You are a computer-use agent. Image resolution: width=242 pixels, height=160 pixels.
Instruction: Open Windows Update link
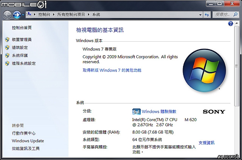pos(28,141)
